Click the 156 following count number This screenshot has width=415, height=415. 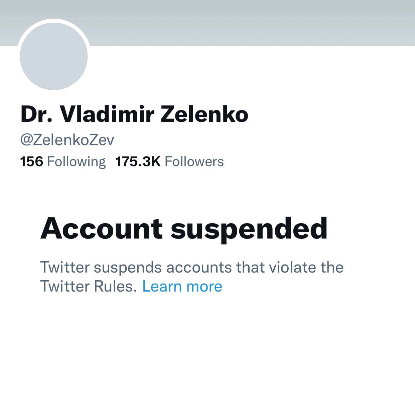point(32,161)
